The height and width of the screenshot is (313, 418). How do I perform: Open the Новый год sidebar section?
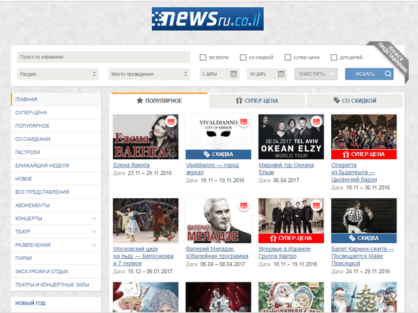(x=56, y=303)
